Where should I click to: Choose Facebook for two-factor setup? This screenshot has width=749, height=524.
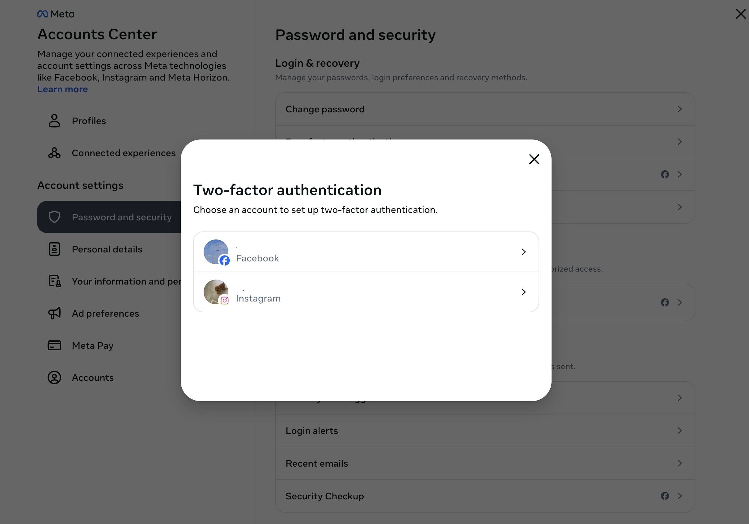click(366, 252)
